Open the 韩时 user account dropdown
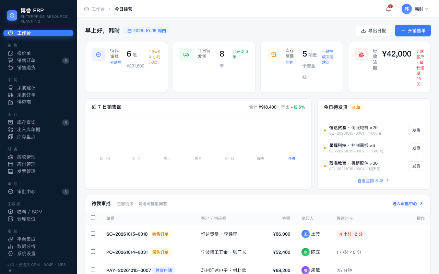 point(415,9)
